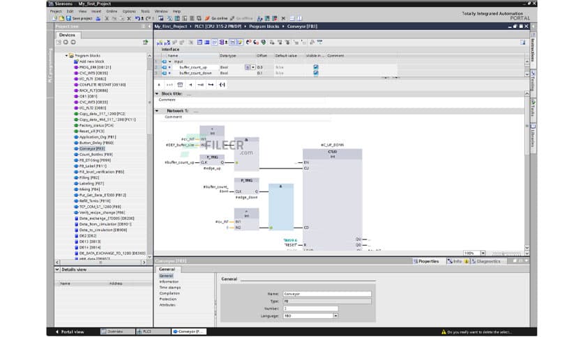The height and width of the screenshot is (337, 583).
Task: Collapse the Project tree panel arrow
Action: point(149,26)
